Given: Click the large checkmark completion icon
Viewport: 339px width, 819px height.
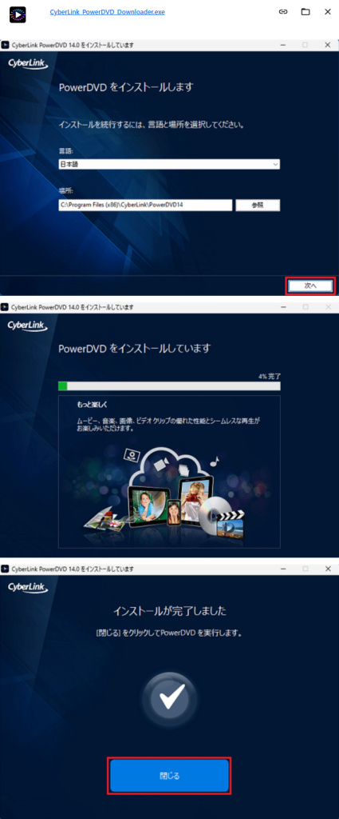Looking at the screenshot, I should click(x=170, y=697).
